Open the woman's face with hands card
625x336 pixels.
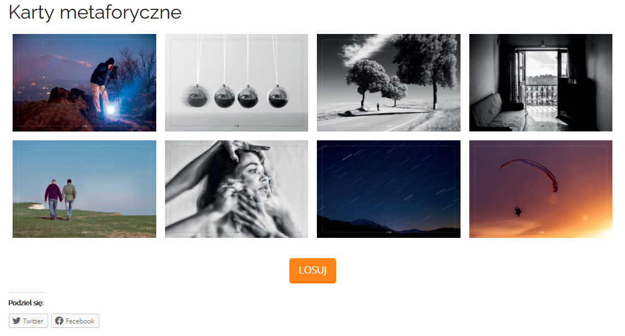click(x=236, y=189)
